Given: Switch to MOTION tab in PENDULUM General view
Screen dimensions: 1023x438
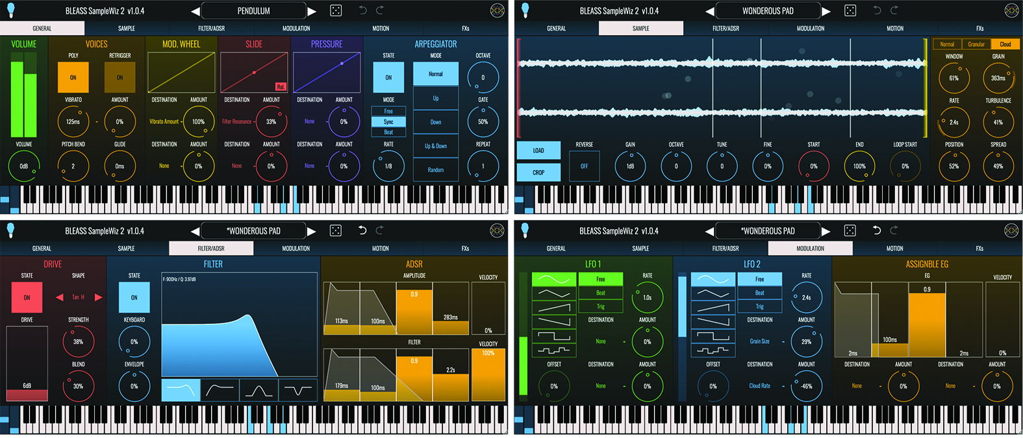Looking at the screenshot, I should coord(381,29).
